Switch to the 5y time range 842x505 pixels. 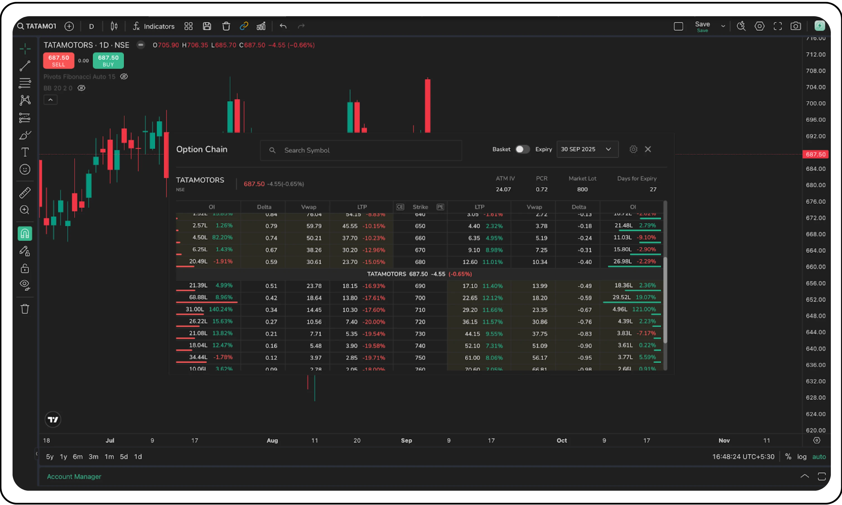point(50,457)
